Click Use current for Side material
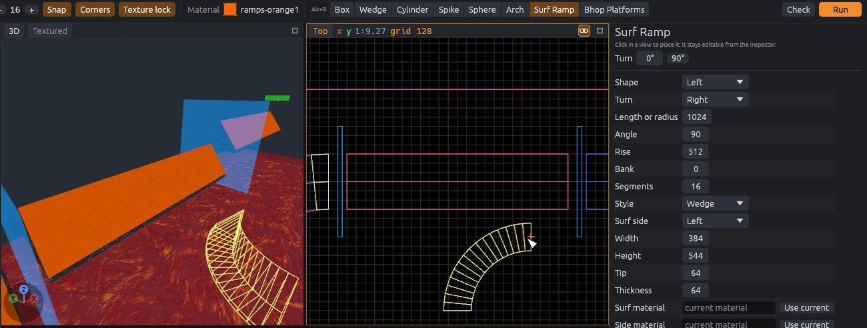This screenshot has height=328, width=867. (x=806, y=325)
